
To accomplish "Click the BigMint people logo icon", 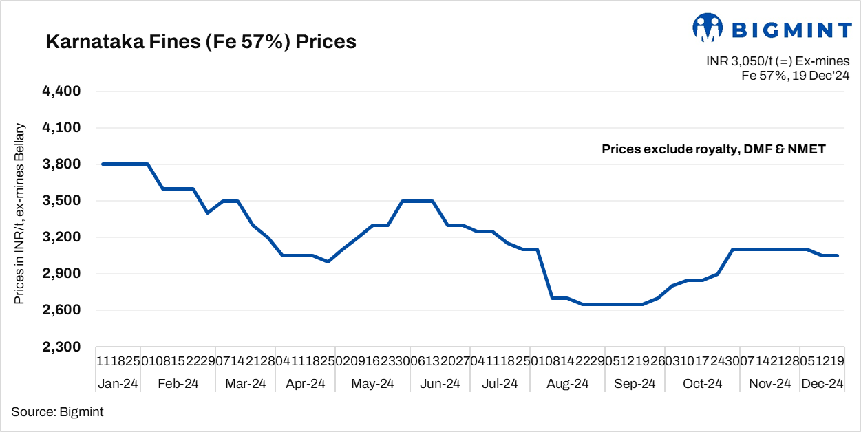I will pos(707,28).
